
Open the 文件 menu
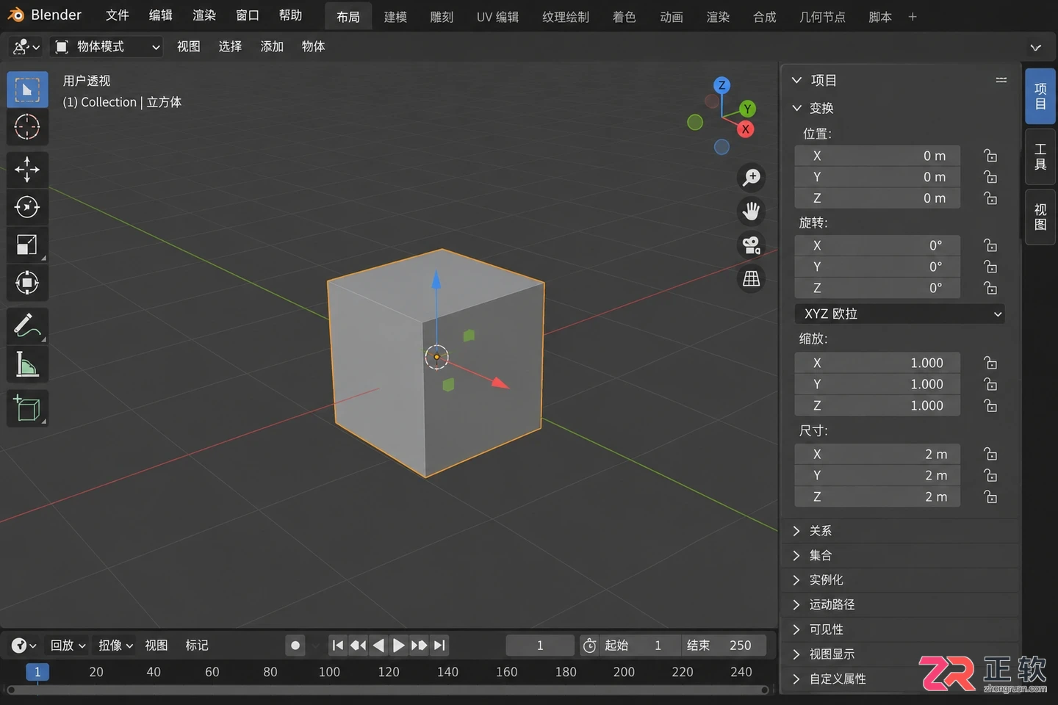(x=117, y=15)
